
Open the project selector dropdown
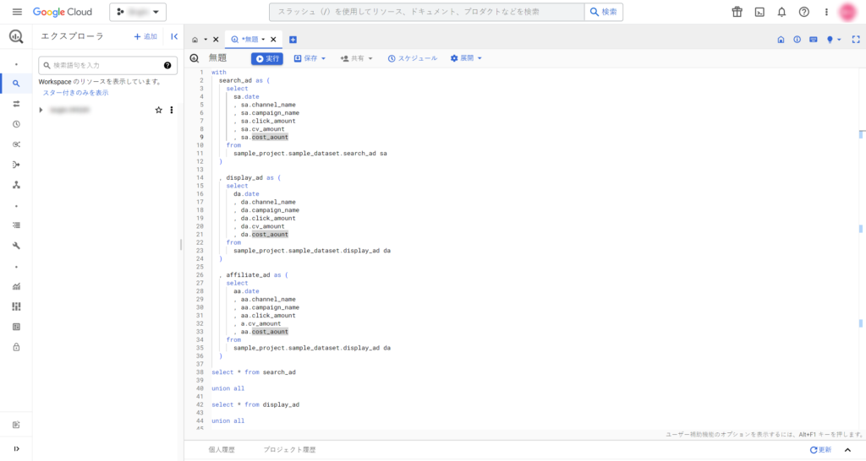coord(138,12)
